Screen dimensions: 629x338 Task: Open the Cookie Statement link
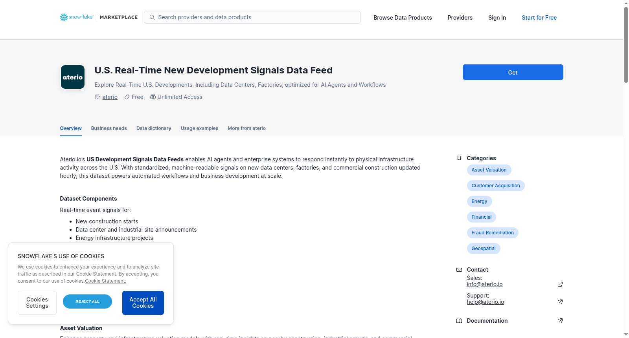tap(105, 281)
